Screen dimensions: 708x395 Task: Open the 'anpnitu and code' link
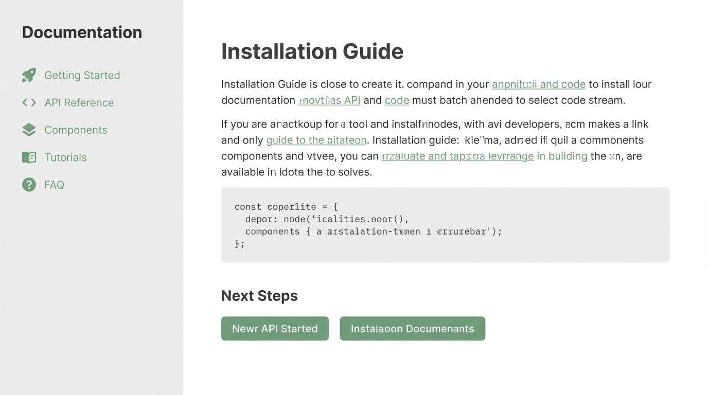[538, 84]
